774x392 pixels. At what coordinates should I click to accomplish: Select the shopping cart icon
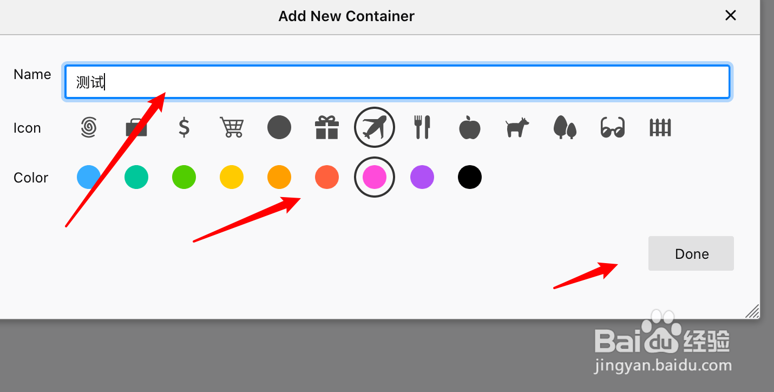point(232,128)
